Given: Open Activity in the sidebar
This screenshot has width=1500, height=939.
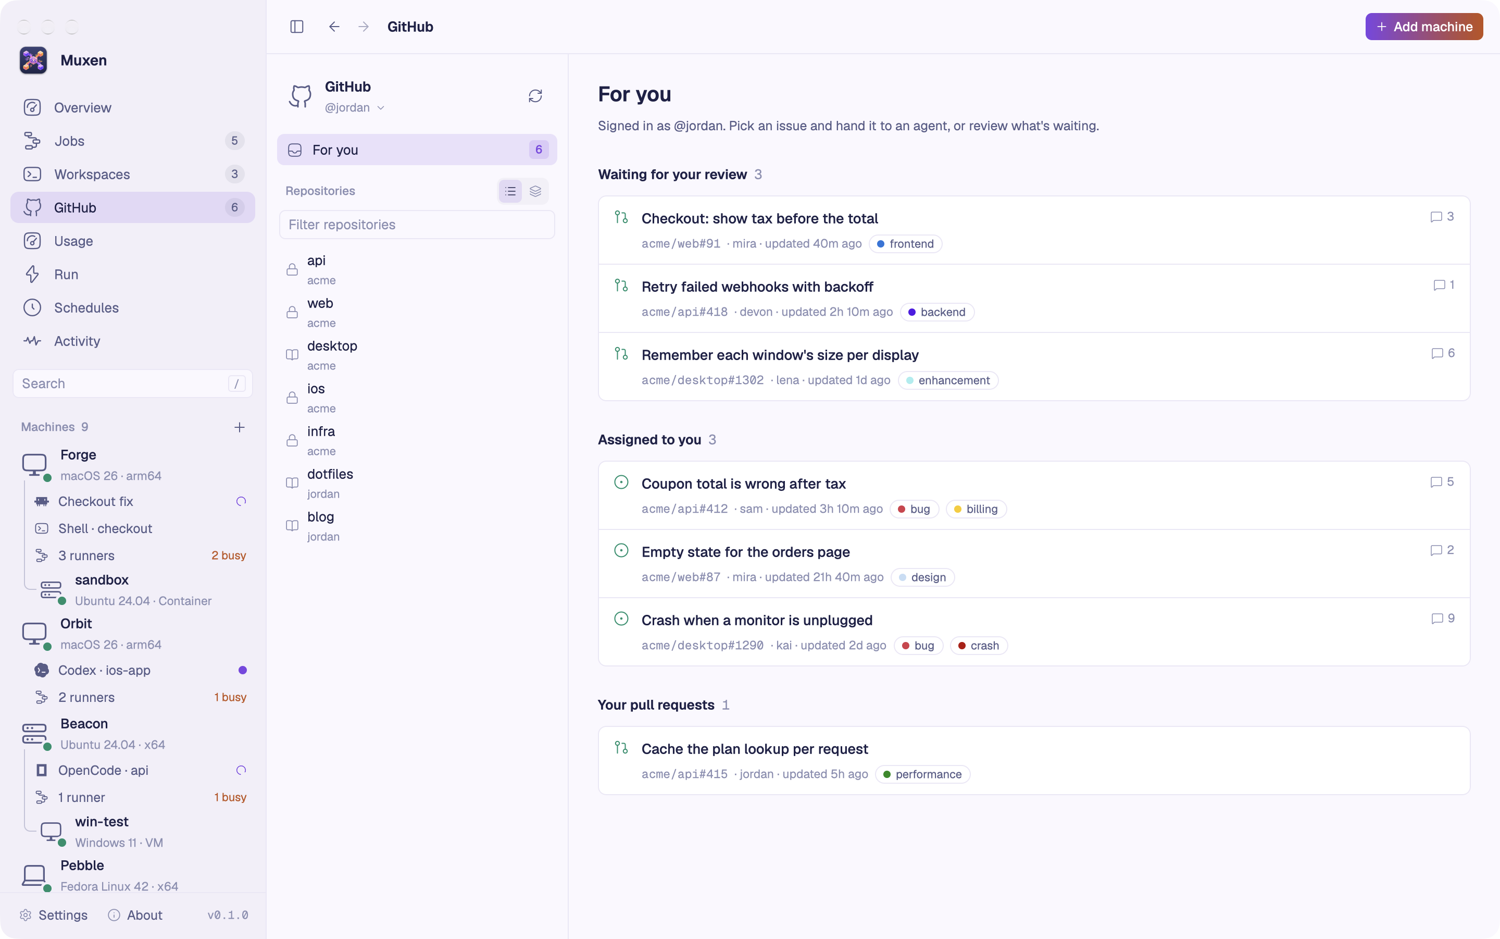Looking at the screenshot, I should tap(133, 341).
